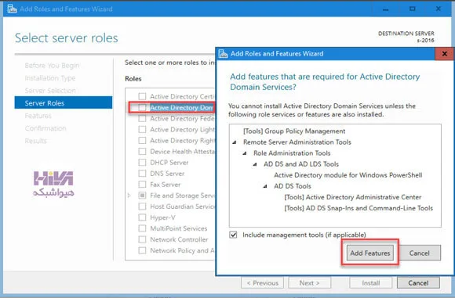Select [Tools] Group Policy Management entry

coord(294,131)
